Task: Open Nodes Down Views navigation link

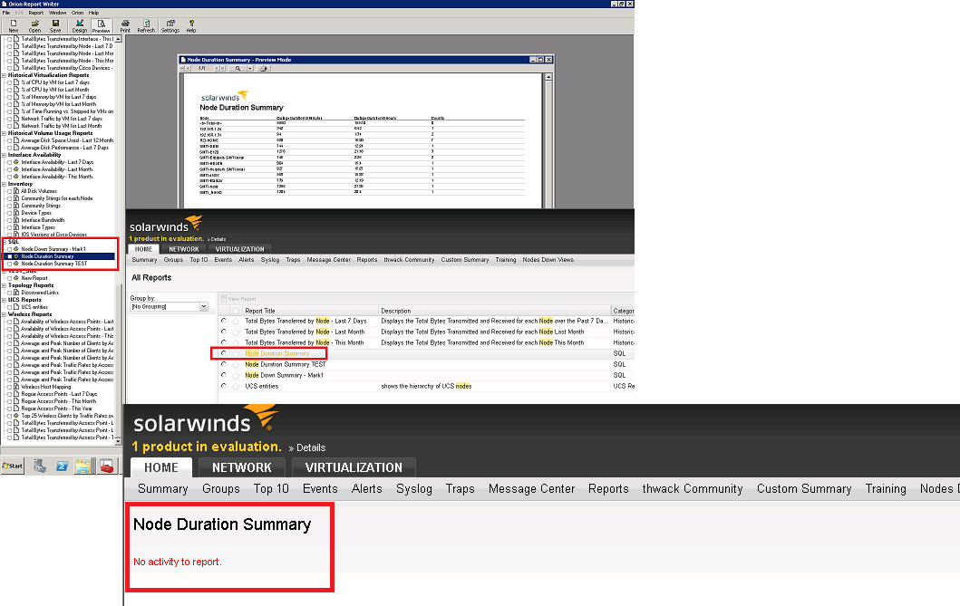Action: (548, 260)
